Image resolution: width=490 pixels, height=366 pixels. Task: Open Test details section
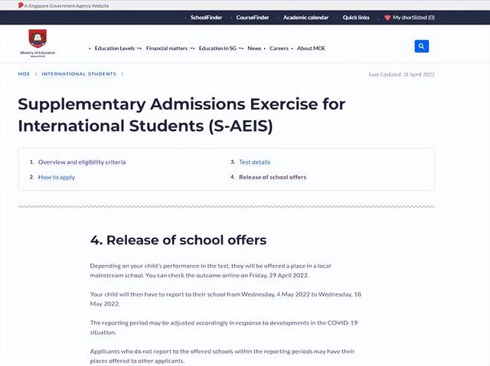(255, 162)
